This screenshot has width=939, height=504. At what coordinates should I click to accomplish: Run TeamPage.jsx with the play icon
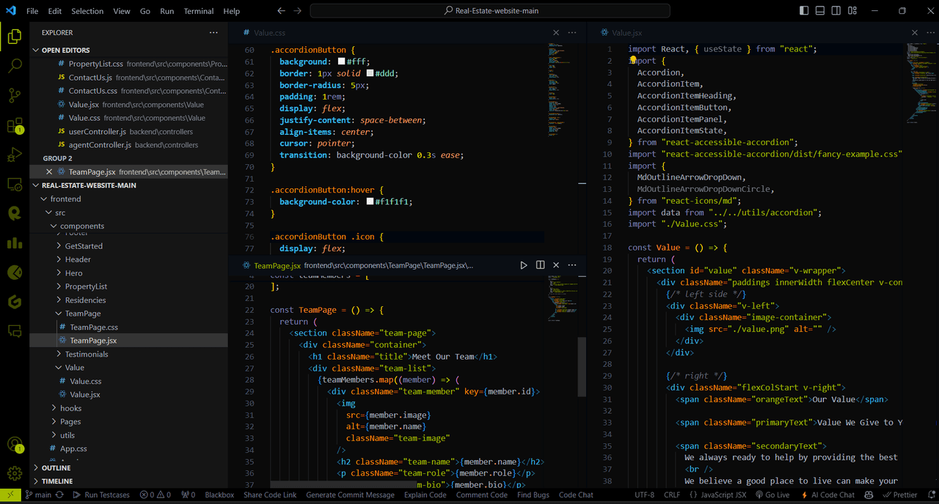pyautogui.click(x=524, y=265)
